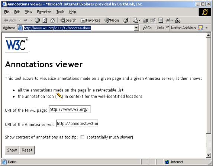Click the 'Address' label
The width and height of the screenshot is (213, 166).
[9, 28]
